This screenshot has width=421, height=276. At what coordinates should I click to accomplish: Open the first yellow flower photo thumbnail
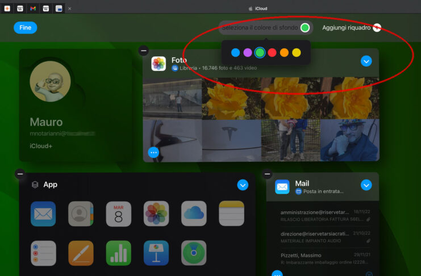pyautogui.click(x=231, y=98)
